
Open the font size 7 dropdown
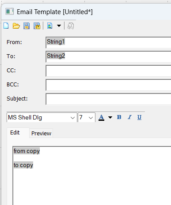click(x=91, y=118)
